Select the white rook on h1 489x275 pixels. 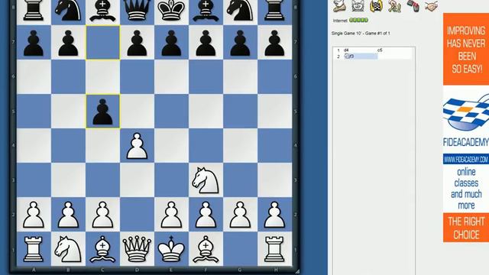(274, 249)
